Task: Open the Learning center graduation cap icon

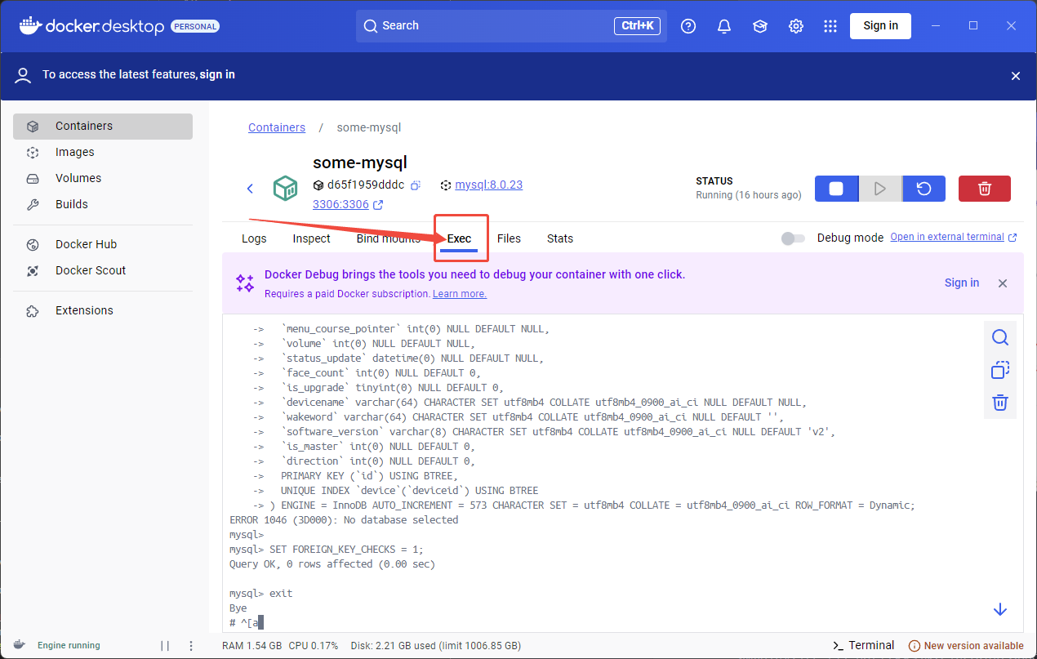Action: [760, 26]
